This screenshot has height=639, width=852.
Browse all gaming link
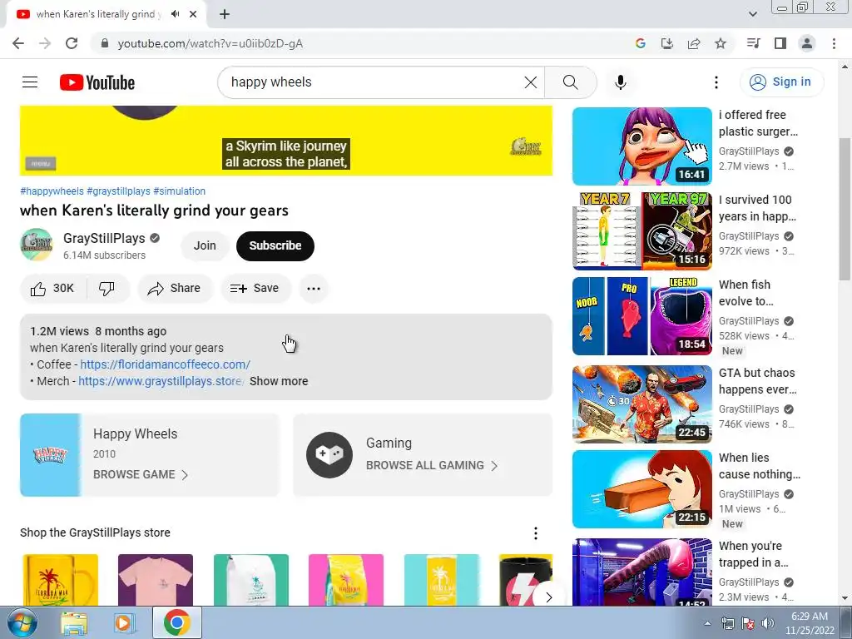click(x=432, y=466)
